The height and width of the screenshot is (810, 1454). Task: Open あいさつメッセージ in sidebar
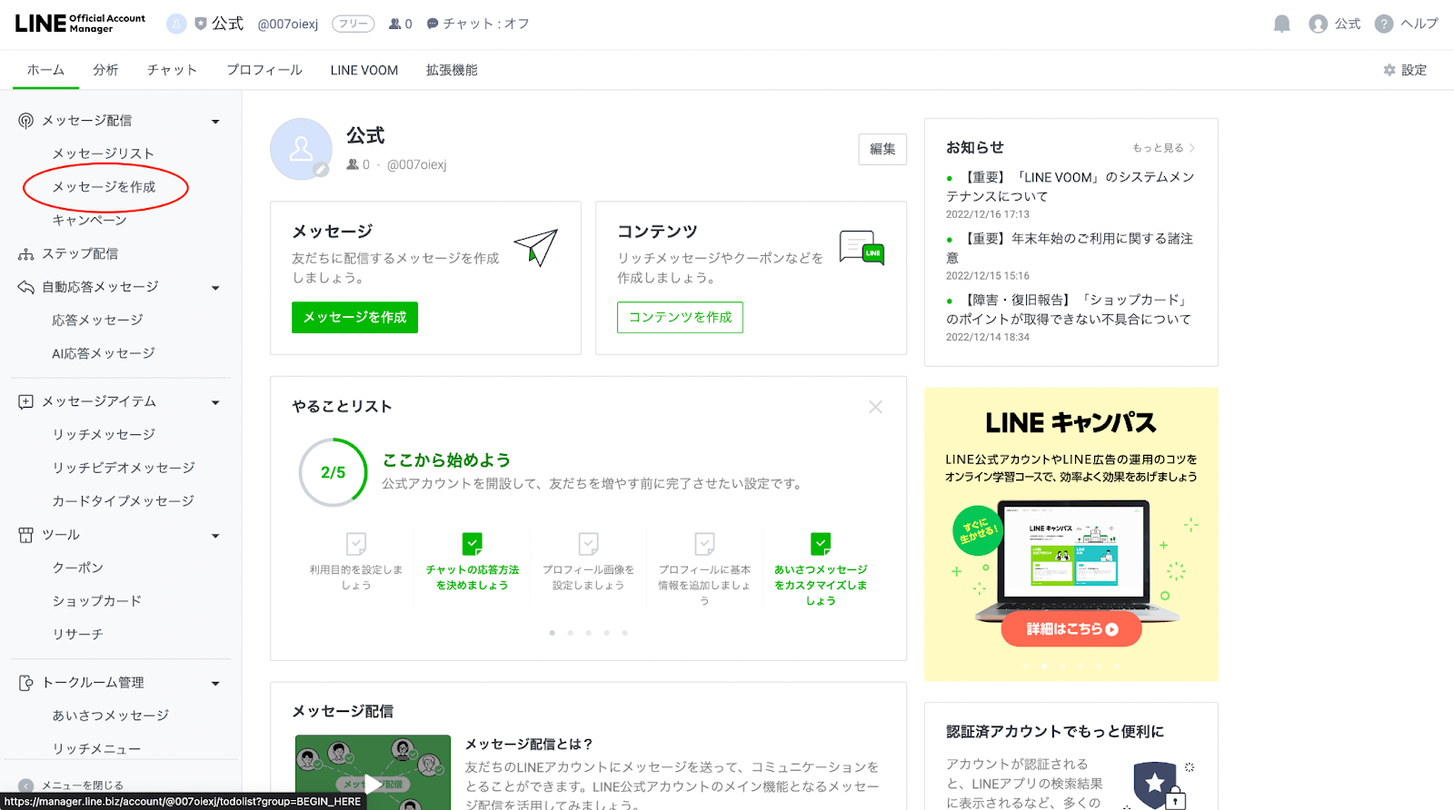[x=110, y=716]
